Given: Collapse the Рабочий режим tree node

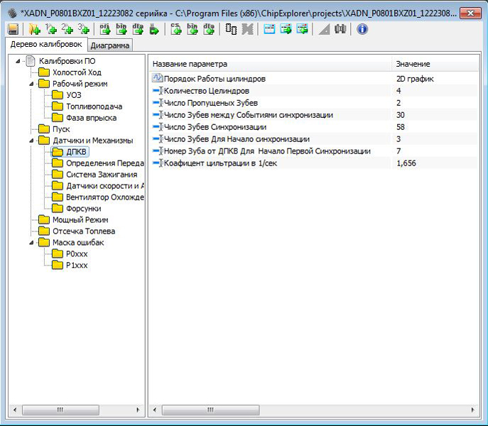Looking at the screenshot, I should coord(33,84).
